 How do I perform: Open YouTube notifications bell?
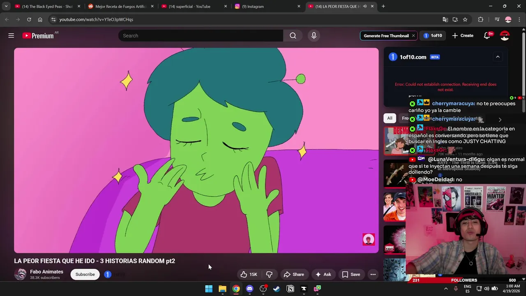click(x=487, y=36)
